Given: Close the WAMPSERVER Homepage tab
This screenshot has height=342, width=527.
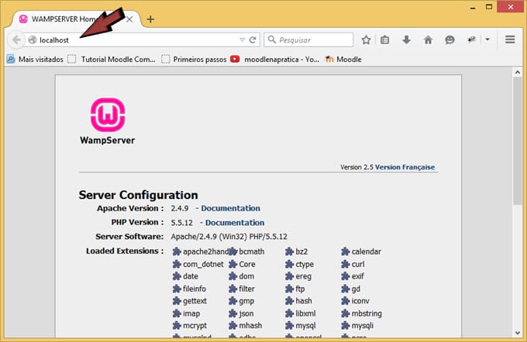Looking at the screenshot, I should 129,19.
